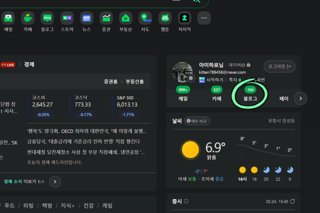This screenshot has height=213, width=320.
Task: Open the 날씨 widget heading
Action: [177, 121]
